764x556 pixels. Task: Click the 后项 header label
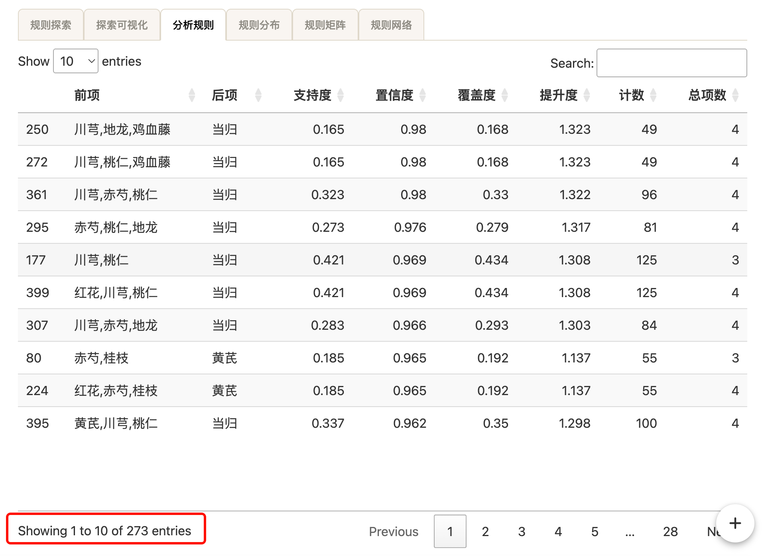224,95
